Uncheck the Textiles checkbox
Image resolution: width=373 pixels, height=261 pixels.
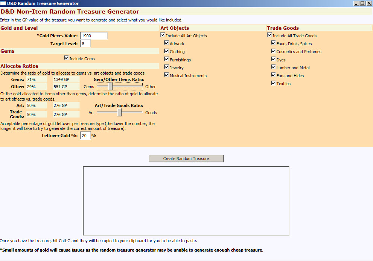[273, 83]
